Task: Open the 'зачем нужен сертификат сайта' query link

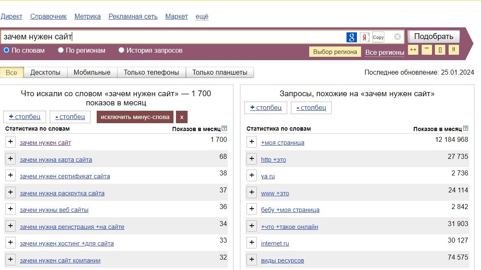Action: click(x=65, y=176)
